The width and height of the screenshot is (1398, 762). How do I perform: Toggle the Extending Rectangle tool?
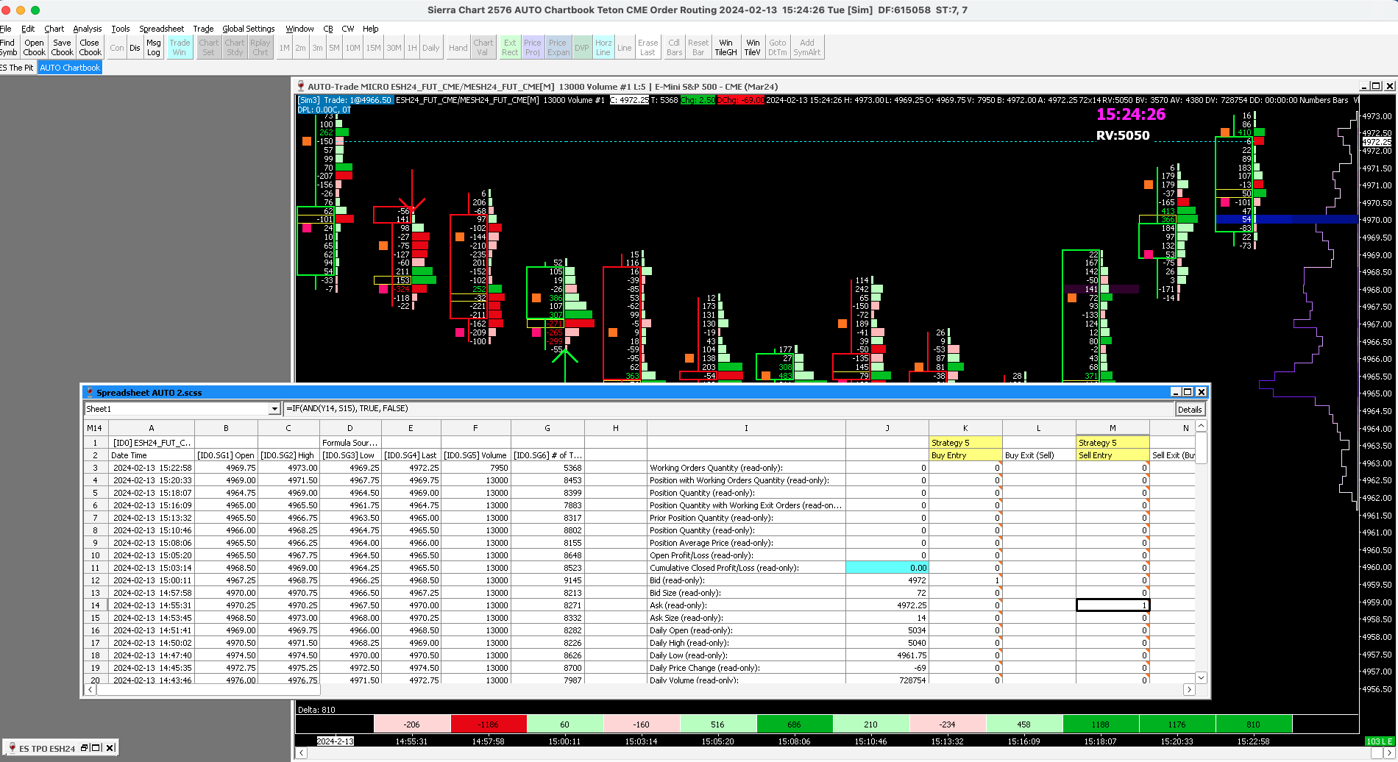coord(510,48)
